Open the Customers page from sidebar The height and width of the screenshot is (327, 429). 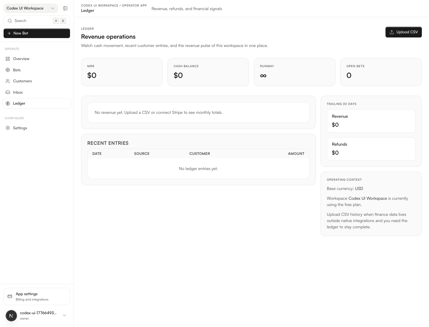[22, 81]
